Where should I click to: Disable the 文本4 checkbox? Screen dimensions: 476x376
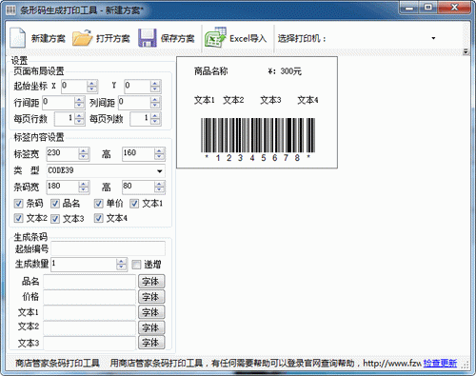click(99, 218)
